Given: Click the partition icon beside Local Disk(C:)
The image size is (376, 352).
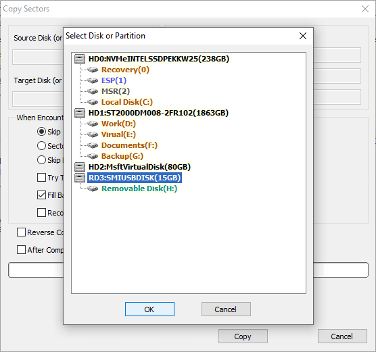Looking at the screenshot, I should point(93,102).
